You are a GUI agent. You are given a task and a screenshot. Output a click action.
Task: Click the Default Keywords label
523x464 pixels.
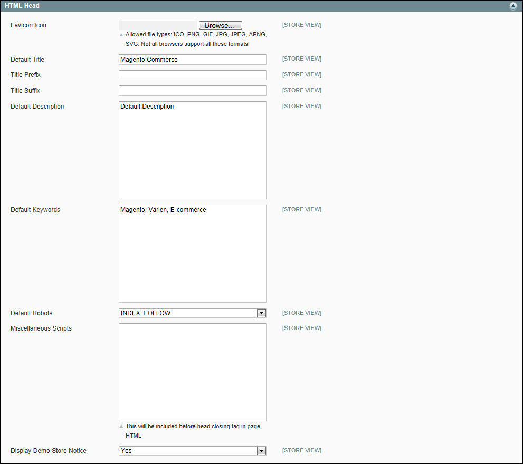pyautogui.click(x=35, y=210)
